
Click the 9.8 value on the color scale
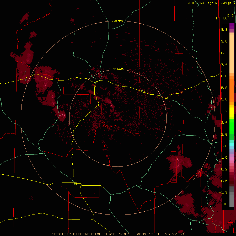pyautogui.click(x=224, y=29)
